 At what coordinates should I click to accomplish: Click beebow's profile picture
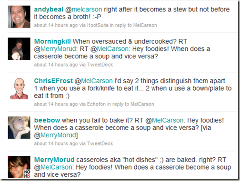pyautogui.click(x=19, y=127)
